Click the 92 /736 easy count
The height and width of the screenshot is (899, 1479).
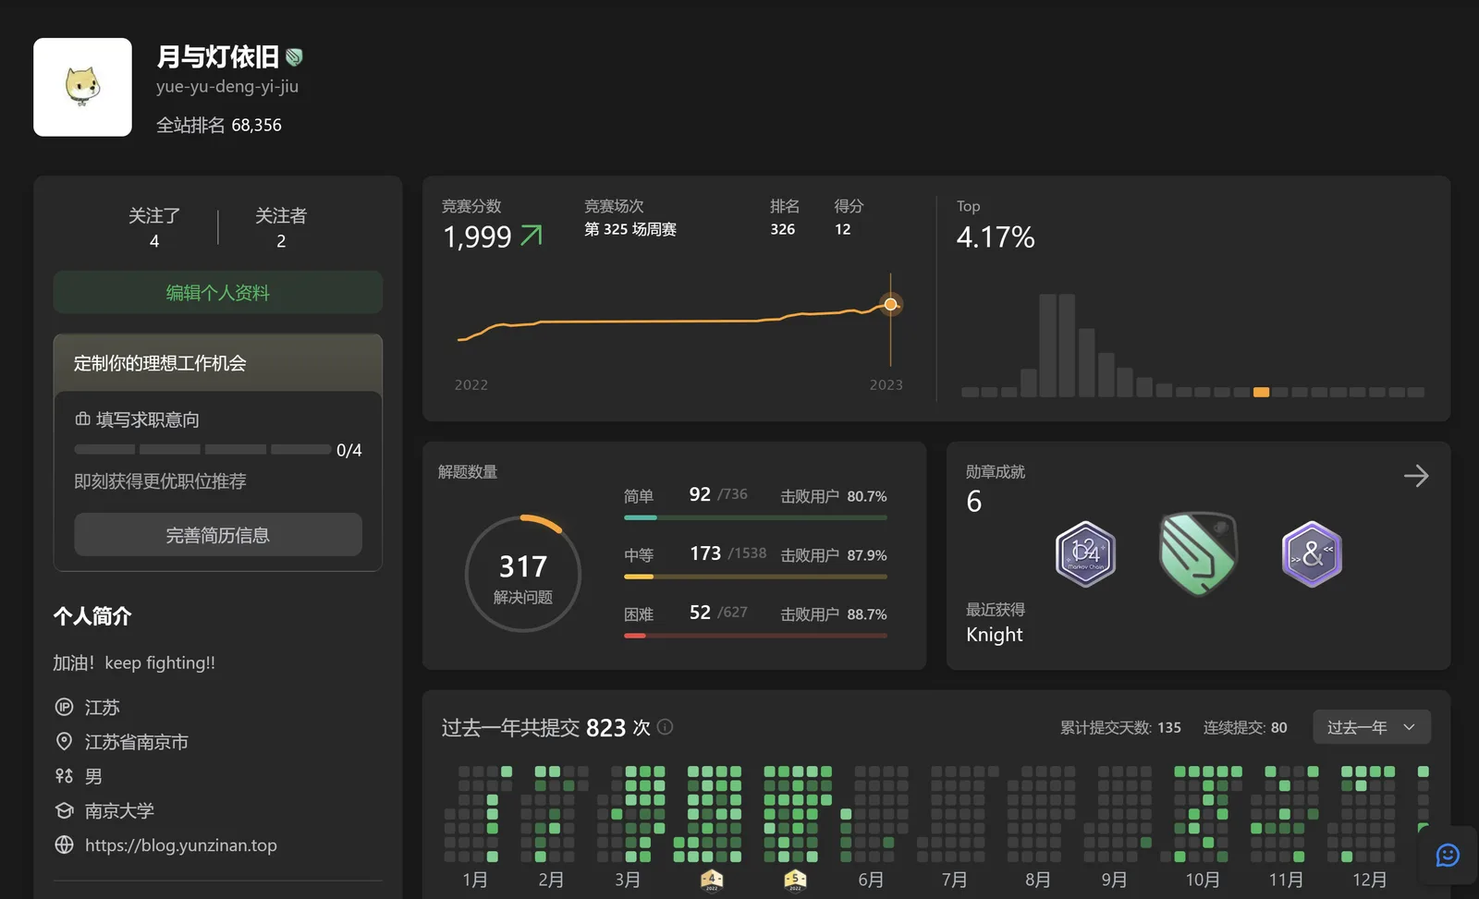[718, 494]
